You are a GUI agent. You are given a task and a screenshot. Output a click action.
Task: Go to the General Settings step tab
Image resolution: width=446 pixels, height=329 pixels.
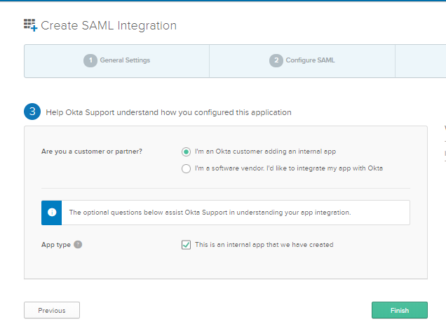[116, 60]
